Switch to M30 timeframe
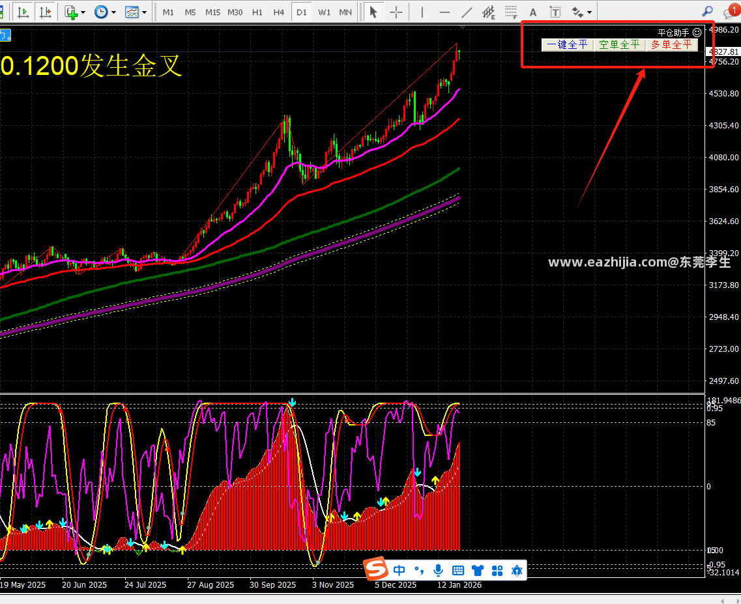Image resolution: width=741 pixels, height=604 pixels. pyautogui.click(x=235, y=12)
